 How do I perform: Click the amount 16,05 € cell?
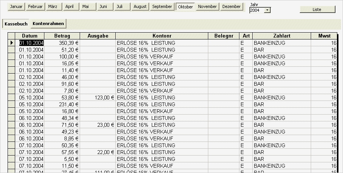tap(62, 63)
